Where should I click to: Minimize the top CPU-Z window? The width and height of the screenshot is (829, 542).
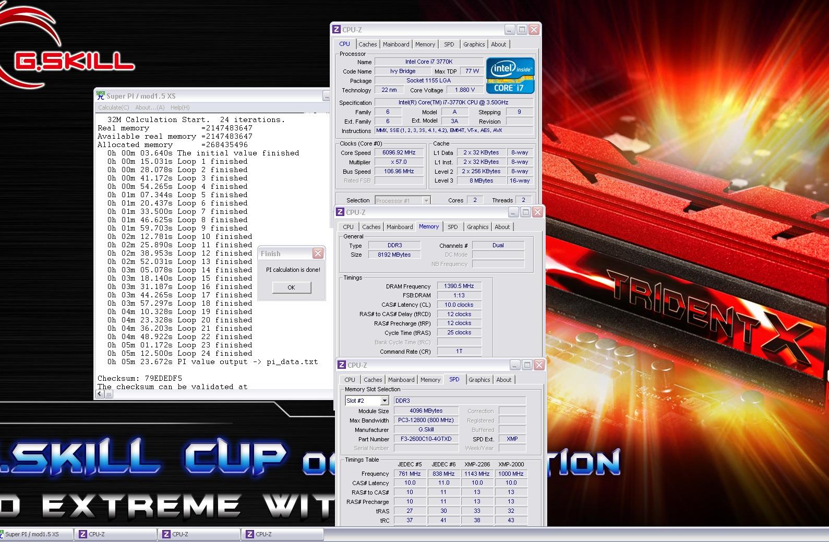(510, 30)
